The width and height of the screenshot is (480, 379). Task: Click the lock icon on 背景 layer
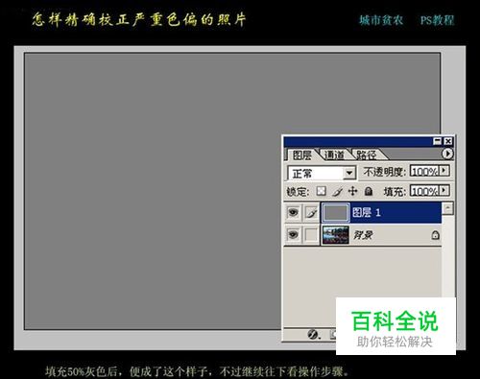pyautogui.click(x=435, y=235)
